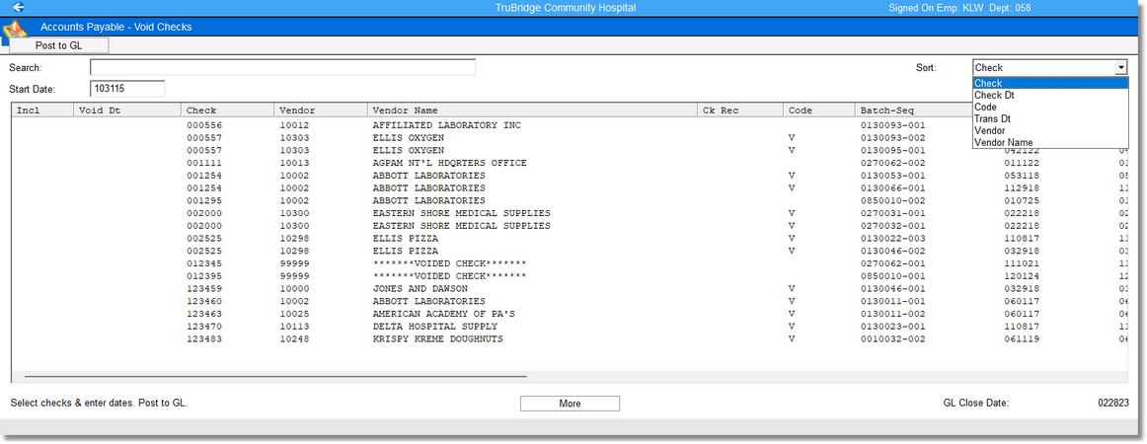Screen dimensions: 1147x444
Task: Click the Incl column header
Action: click(43, 111)
